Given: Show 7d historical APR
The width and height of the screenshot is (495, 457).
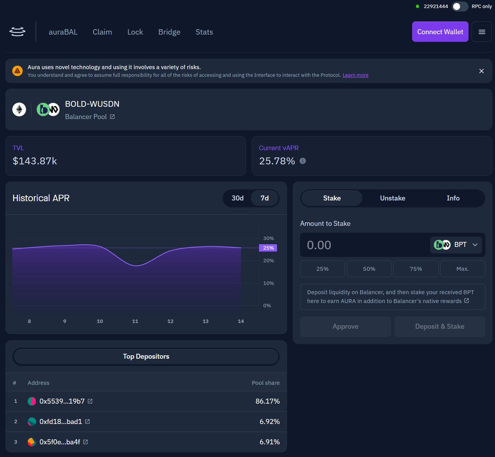Looking at the screenshot, I should (265, 198).
